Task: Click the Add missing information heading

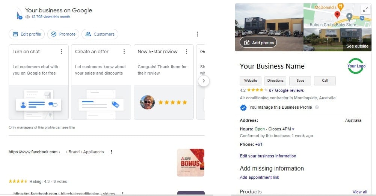Action: (272, 169)
